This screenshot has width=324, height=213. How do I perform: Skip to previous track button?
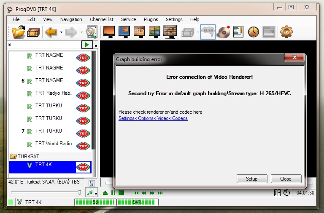pos(136,193)
